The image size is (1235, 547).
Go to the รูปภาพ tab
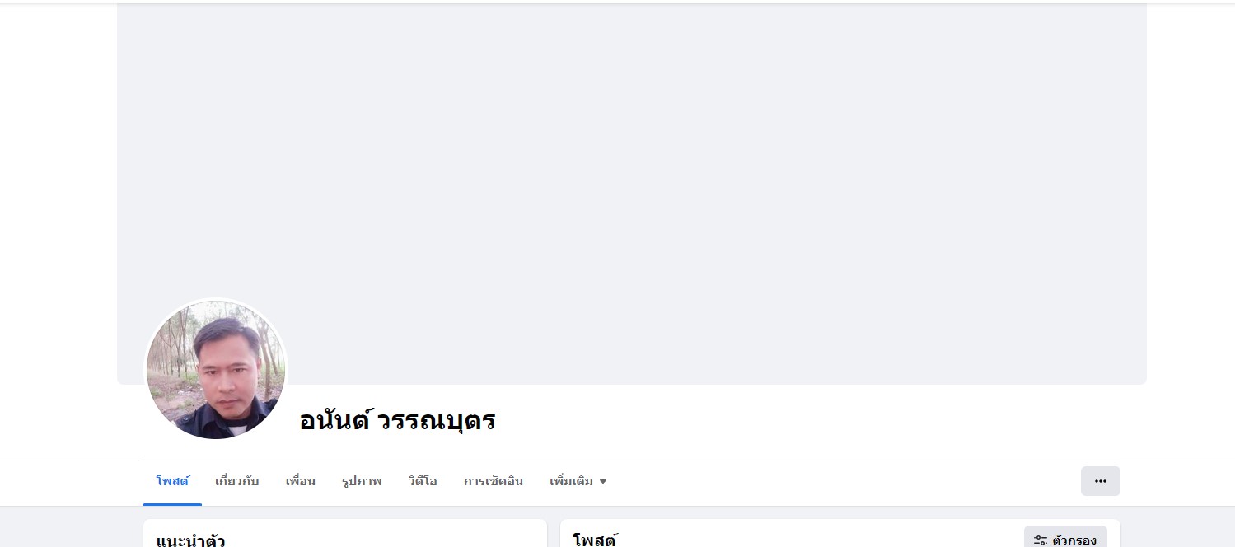click(x=362, y=481)
